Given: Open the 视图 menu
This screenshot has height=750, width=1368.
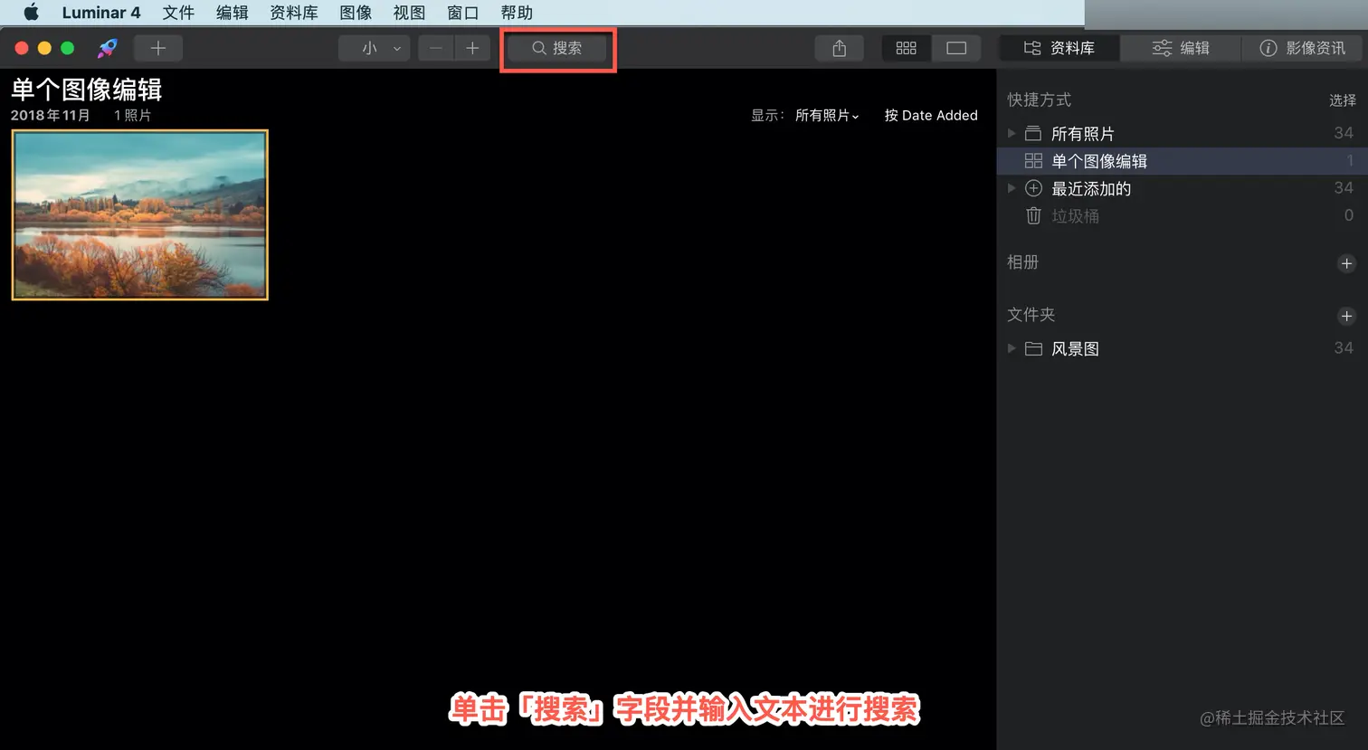Looking at the screenshot, I should click(x=409, y=13).
